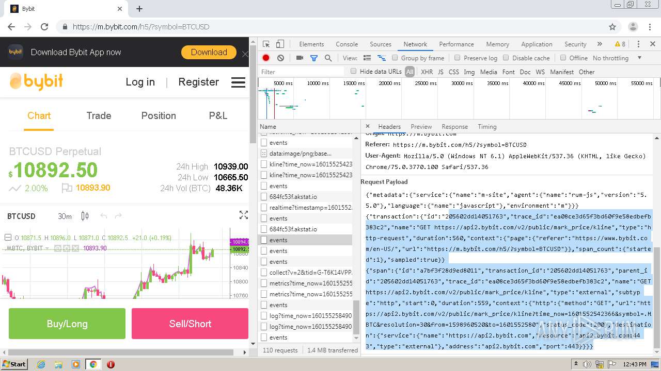
Task: Open Internet Explorer from the taskbar
Action: click(41, 364)
